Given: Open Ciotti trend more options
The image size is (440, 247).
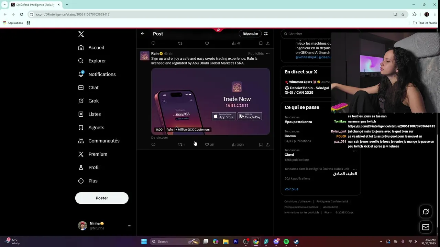Looking at the screenshot, I should [x=355, y=151].
